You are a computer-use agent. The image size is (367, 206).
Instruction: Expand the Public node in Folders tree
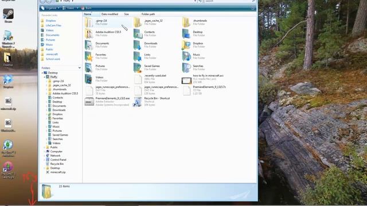(45, 148)
